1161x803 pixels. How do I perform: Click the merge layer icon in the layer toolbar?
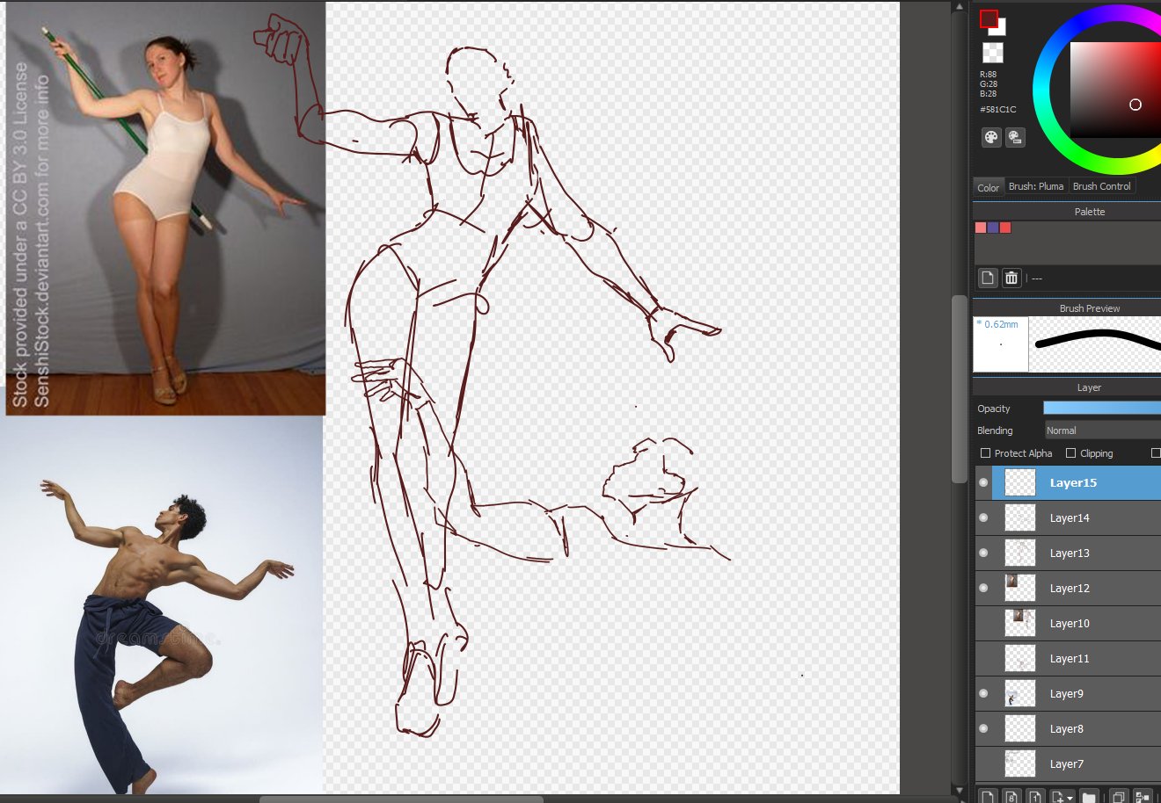tap(1143, 797)
